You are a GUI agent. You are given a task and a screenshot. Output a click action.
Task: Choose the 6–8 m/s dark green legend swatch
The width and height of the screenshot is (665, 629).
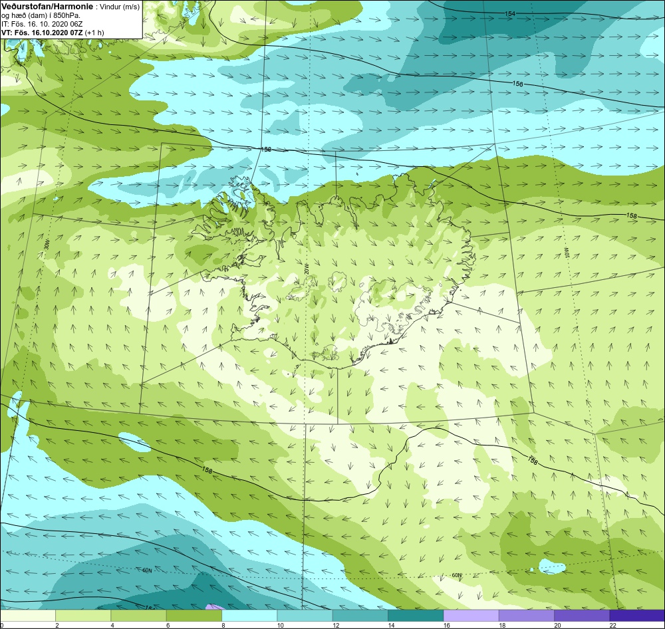(194, 615)
